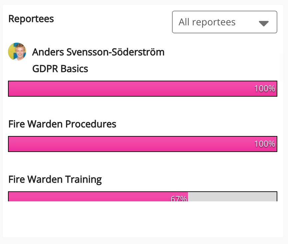Image resolution: width=288 pixels, height=244 pixels.
Task: Open the Fire Warden Procedures course title
Action: click(62, 124)
